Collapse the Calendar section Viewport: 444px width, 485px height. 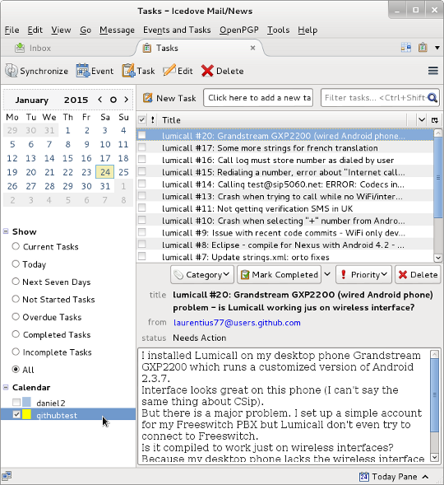click(6, 387)
